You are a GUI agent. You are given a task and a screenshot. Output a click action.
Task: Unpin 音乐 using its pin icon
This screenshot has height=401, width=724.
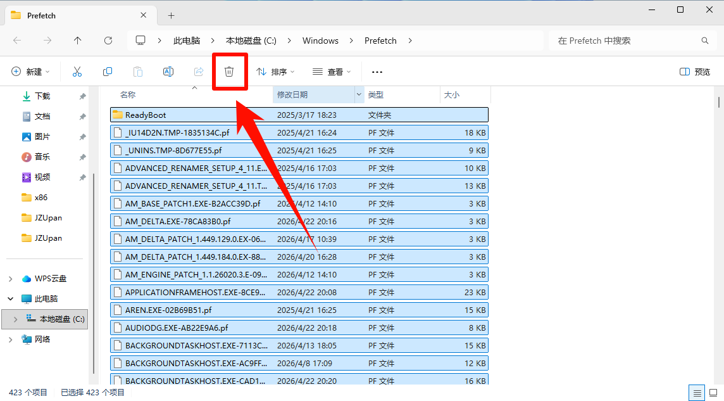[x=83, y=157]
